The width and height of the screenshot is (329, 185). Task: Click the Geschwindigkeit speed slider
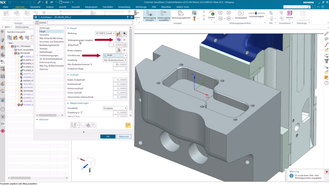pyautogui.click(x=256, y=13)
